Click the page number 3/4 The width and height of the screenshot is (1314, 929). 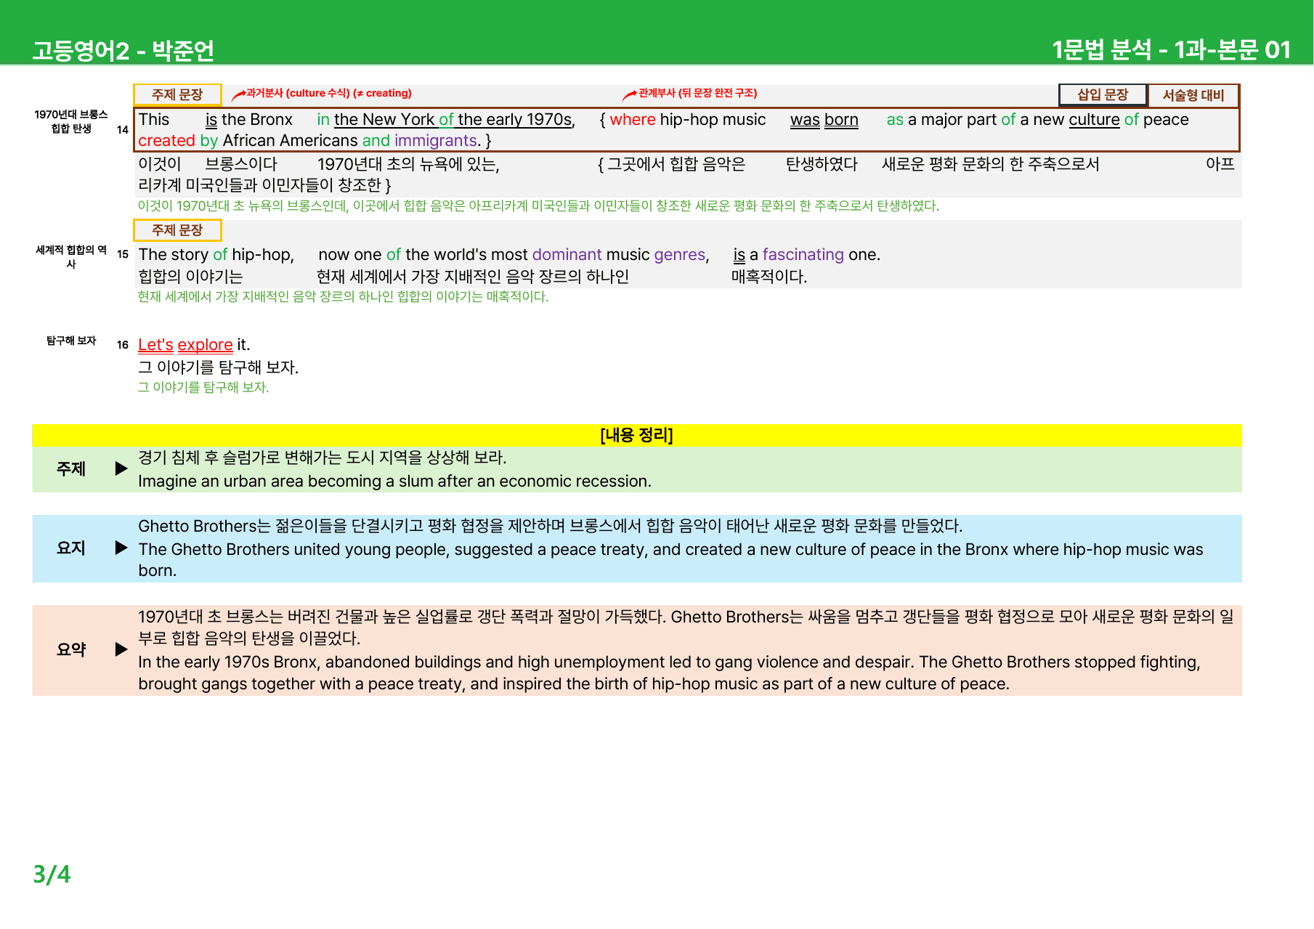point(52,874)
